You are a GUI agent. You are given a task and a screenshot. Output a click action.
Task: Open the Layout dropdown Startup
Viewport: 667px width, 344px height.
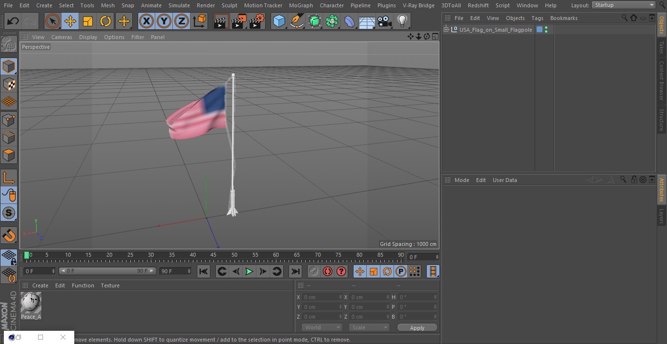pos(624,5)
